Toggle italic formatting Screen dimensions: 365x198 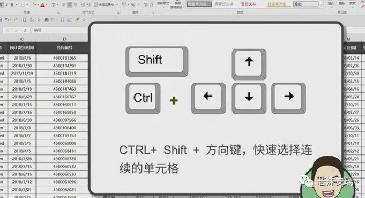tap(6, 5)
